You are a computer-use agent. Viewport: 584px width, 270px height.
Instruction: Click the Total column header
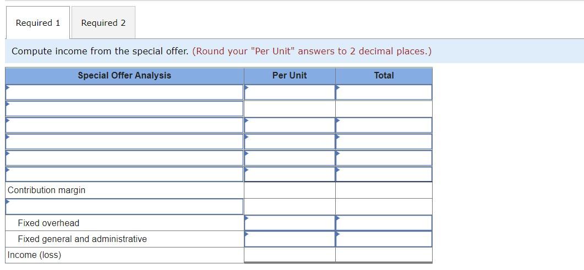point(384,75)
